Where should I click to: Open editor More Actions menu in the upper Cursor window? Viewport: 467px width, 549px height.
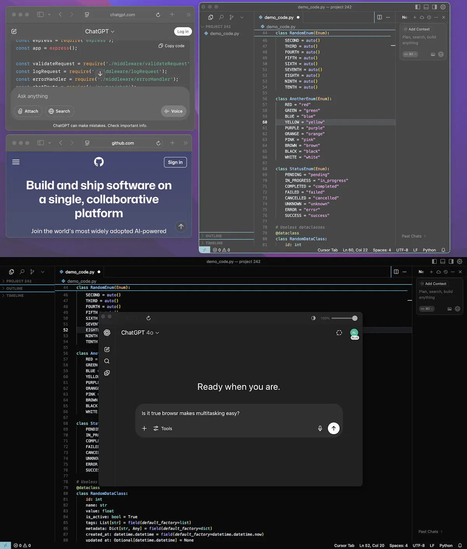[388, 17]
